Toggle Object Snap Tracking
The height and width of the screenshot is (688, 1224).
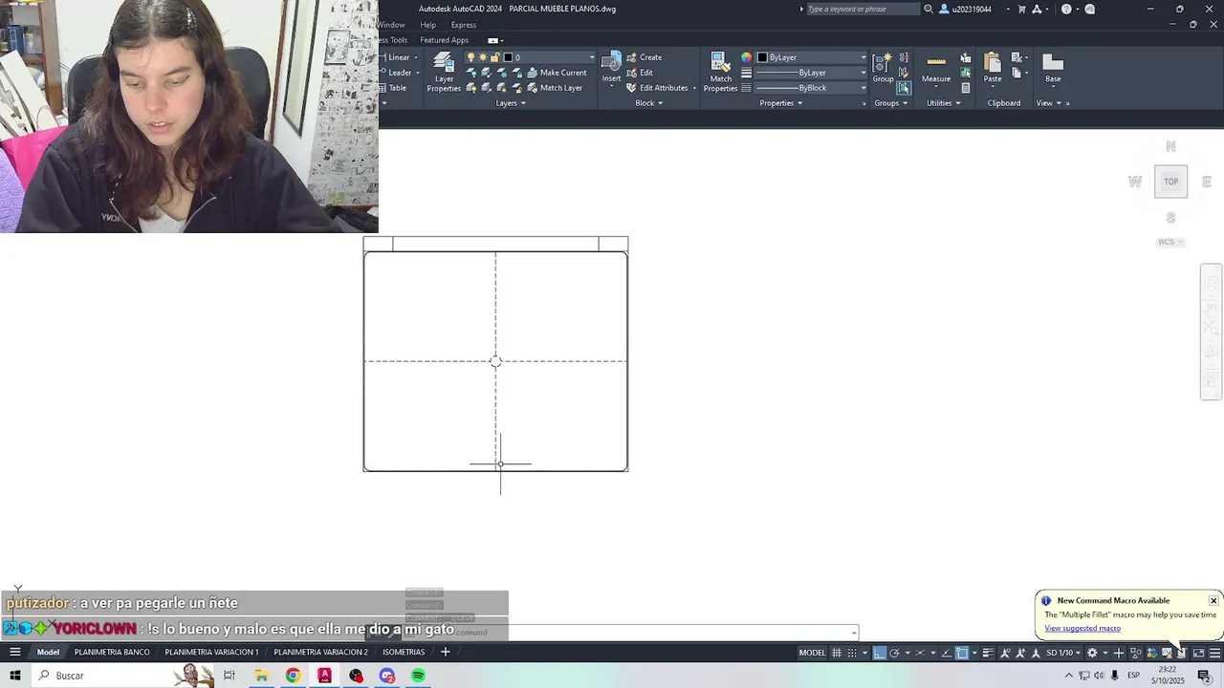click(947, 653)
